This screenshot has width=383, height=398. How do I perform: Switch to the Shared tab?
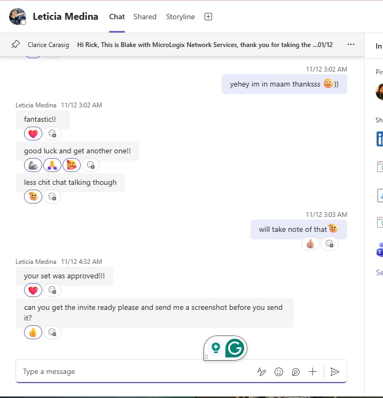click(x=145, y=17)
